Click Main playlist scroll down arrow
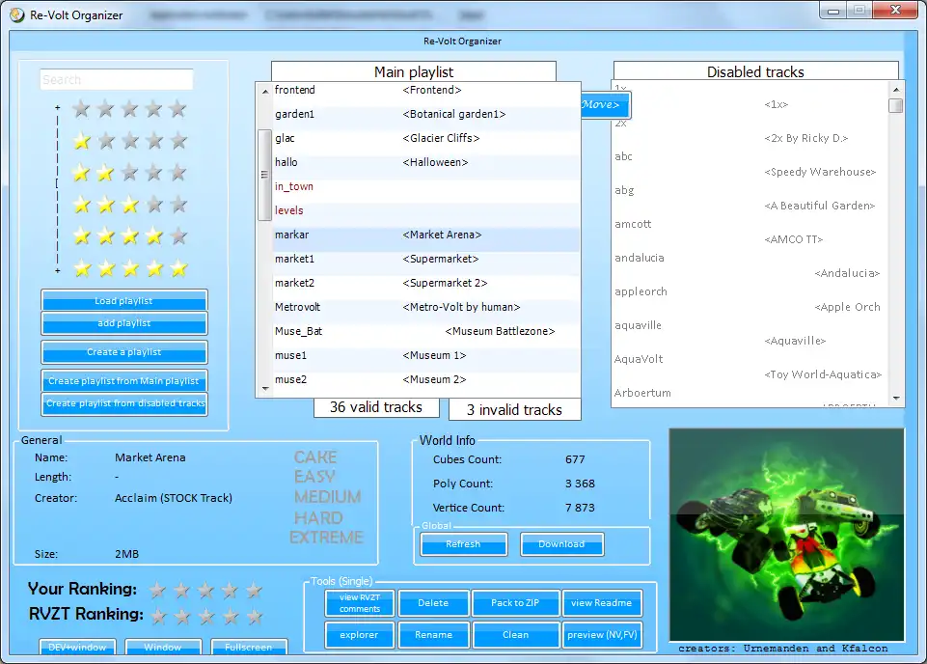 265,389
